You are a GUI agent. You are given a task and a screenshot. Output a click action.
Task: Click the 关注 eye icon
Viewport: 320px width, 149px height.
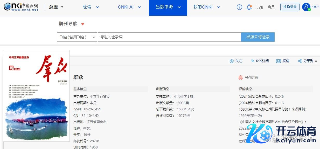(x=232, y=61)
